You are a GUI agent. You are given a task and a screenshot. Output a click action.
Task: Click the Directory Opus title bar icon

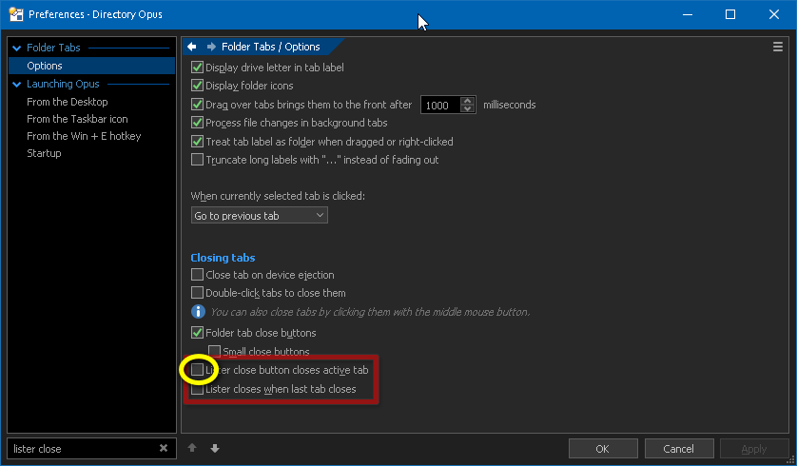tap(16, 14)
